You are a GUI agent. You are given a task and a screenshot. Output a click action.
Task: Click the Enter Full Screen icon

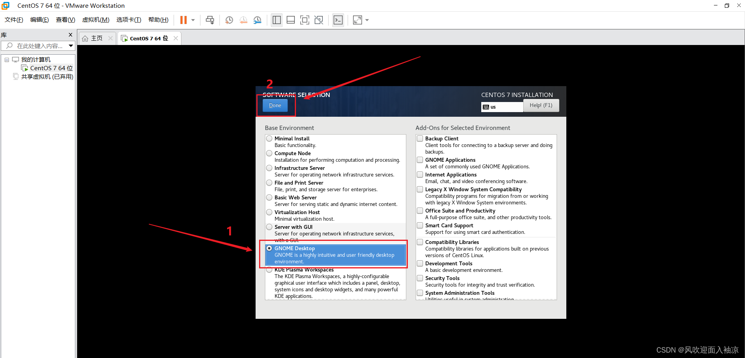[305, 20]
